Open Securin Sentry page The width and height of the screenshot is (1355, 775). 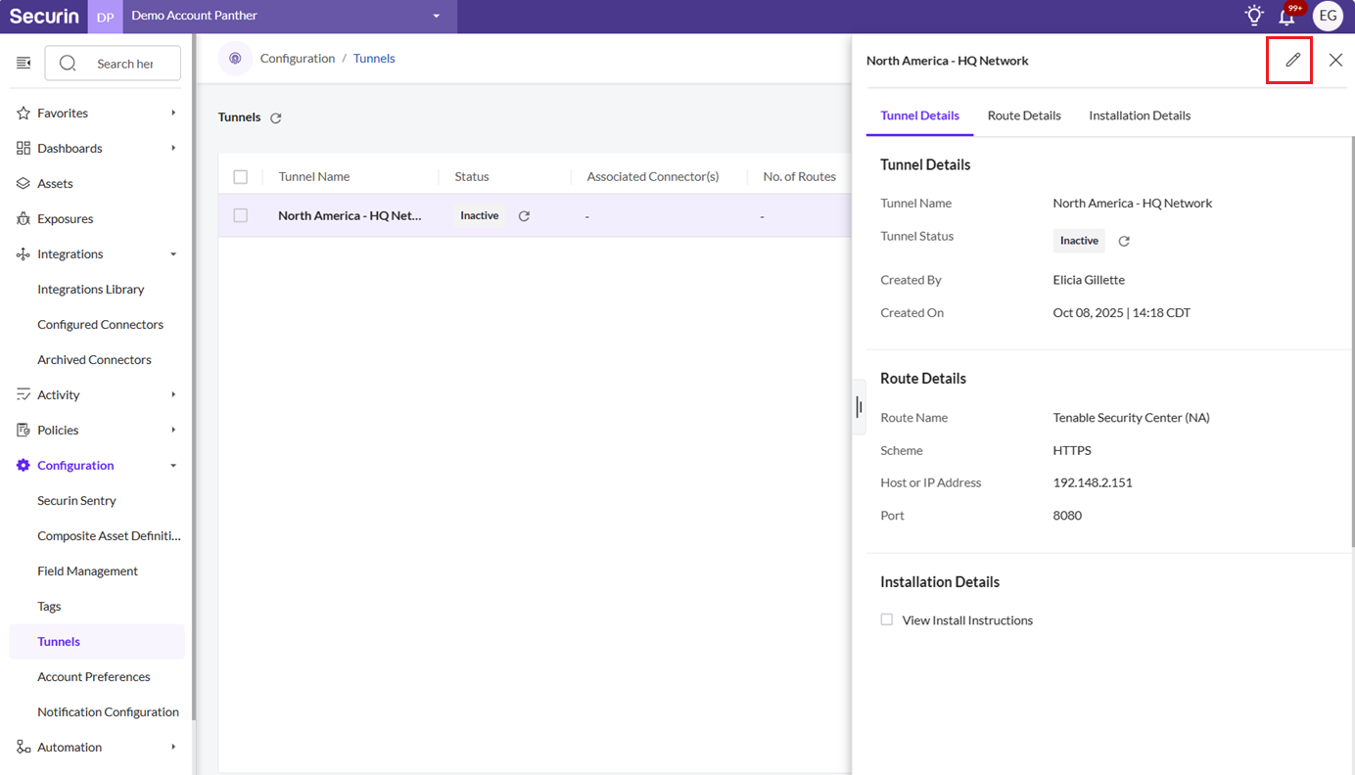tap(76, 501)
